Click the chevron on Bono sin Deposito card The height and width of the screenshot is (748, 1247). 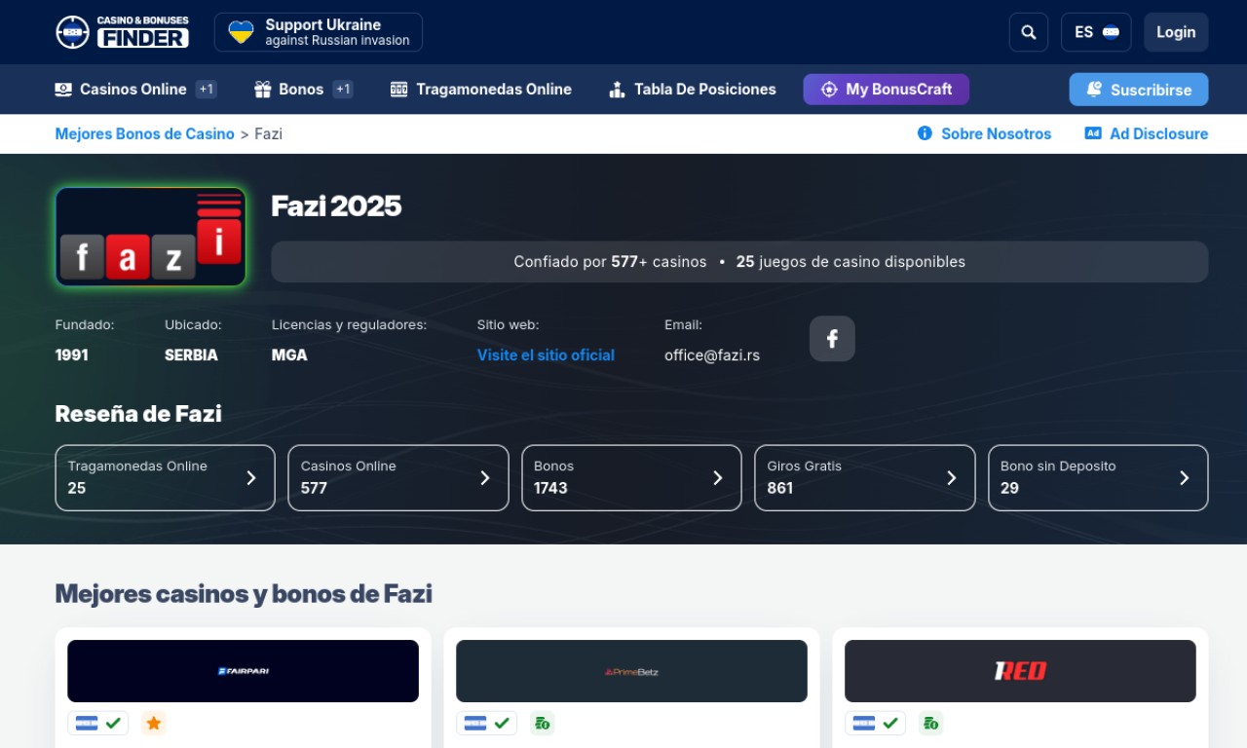coord(1185,477)
